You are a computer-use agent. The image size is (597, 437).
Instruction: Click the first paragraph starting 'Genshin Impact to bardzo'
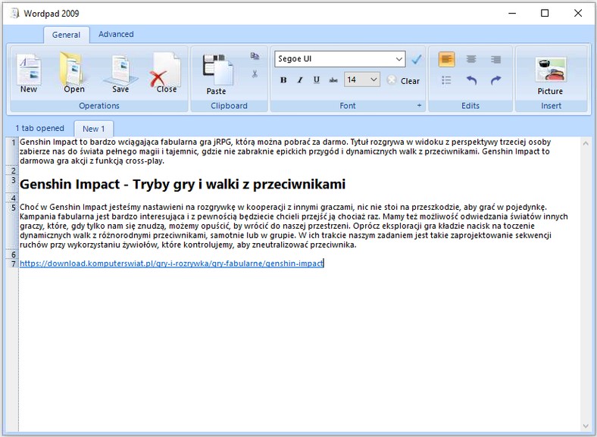coord(285,151)
